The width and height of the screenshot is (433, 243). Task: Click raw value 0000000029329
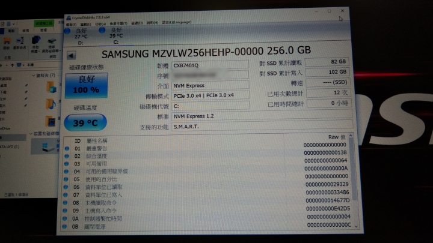click(x=327, y=184)
